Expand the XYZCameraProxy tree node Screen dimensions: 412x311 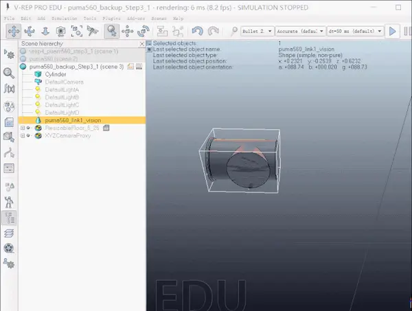coord(23,135)
